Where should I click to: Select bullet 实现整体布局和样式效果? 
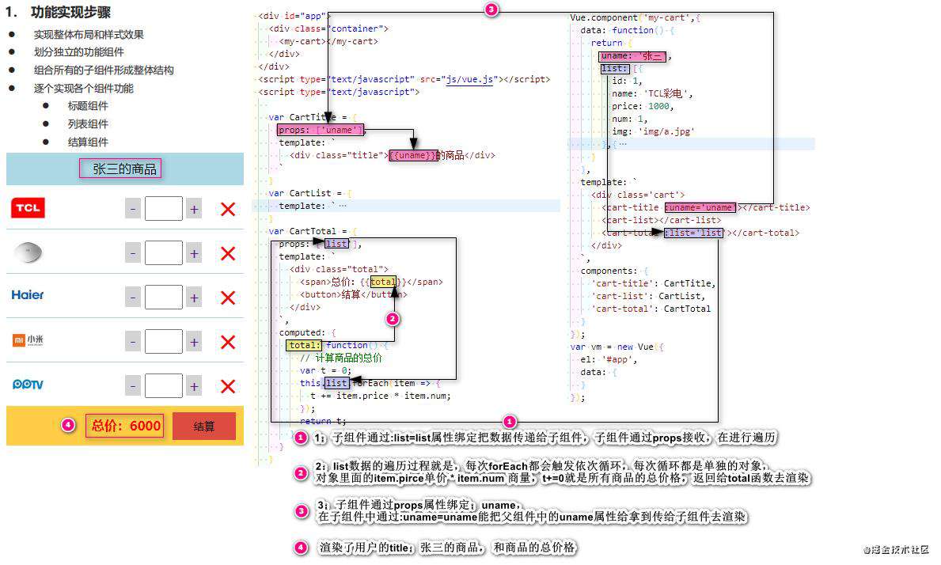click(x=89, y=35)
